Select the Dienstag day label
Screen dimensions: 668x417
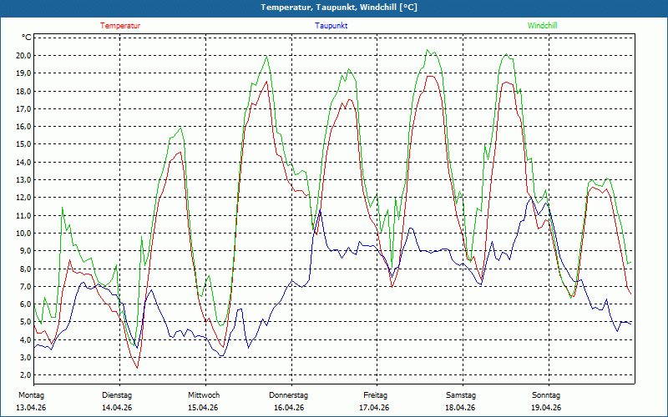click(117, 394)
